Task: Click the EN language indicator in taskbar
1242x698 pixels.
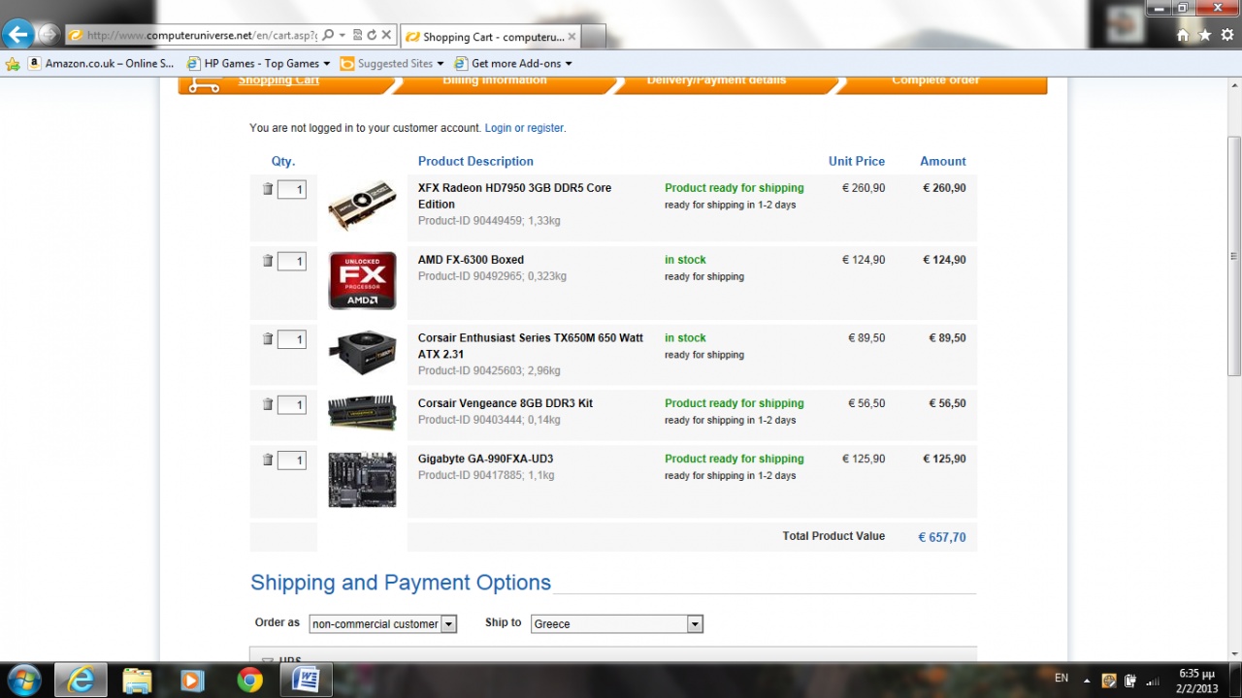Action: pyautogui.click(x=1062, y=678)
